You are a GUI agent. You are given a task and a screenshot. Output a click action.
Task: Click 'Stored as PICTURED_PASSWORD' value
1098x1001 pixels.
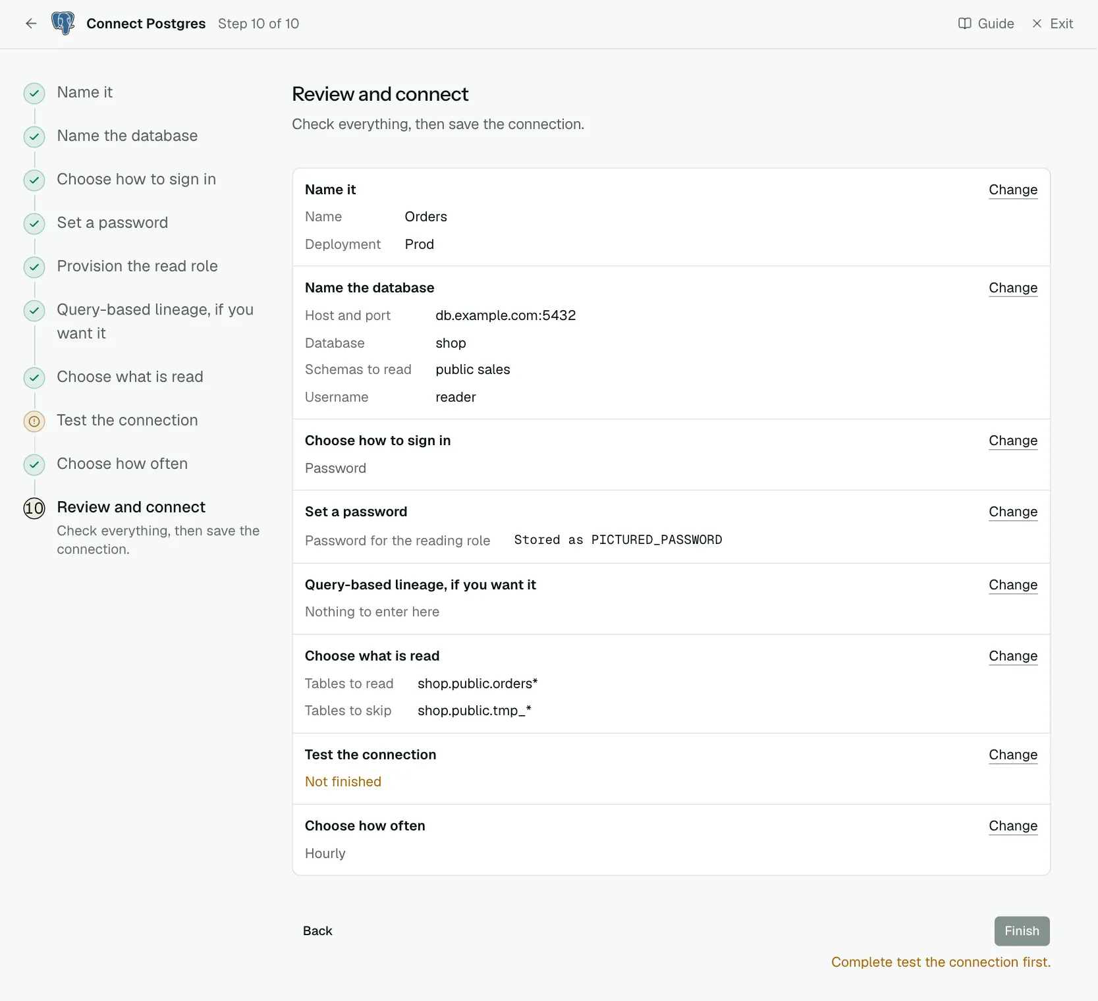click(x=618, y=540)
